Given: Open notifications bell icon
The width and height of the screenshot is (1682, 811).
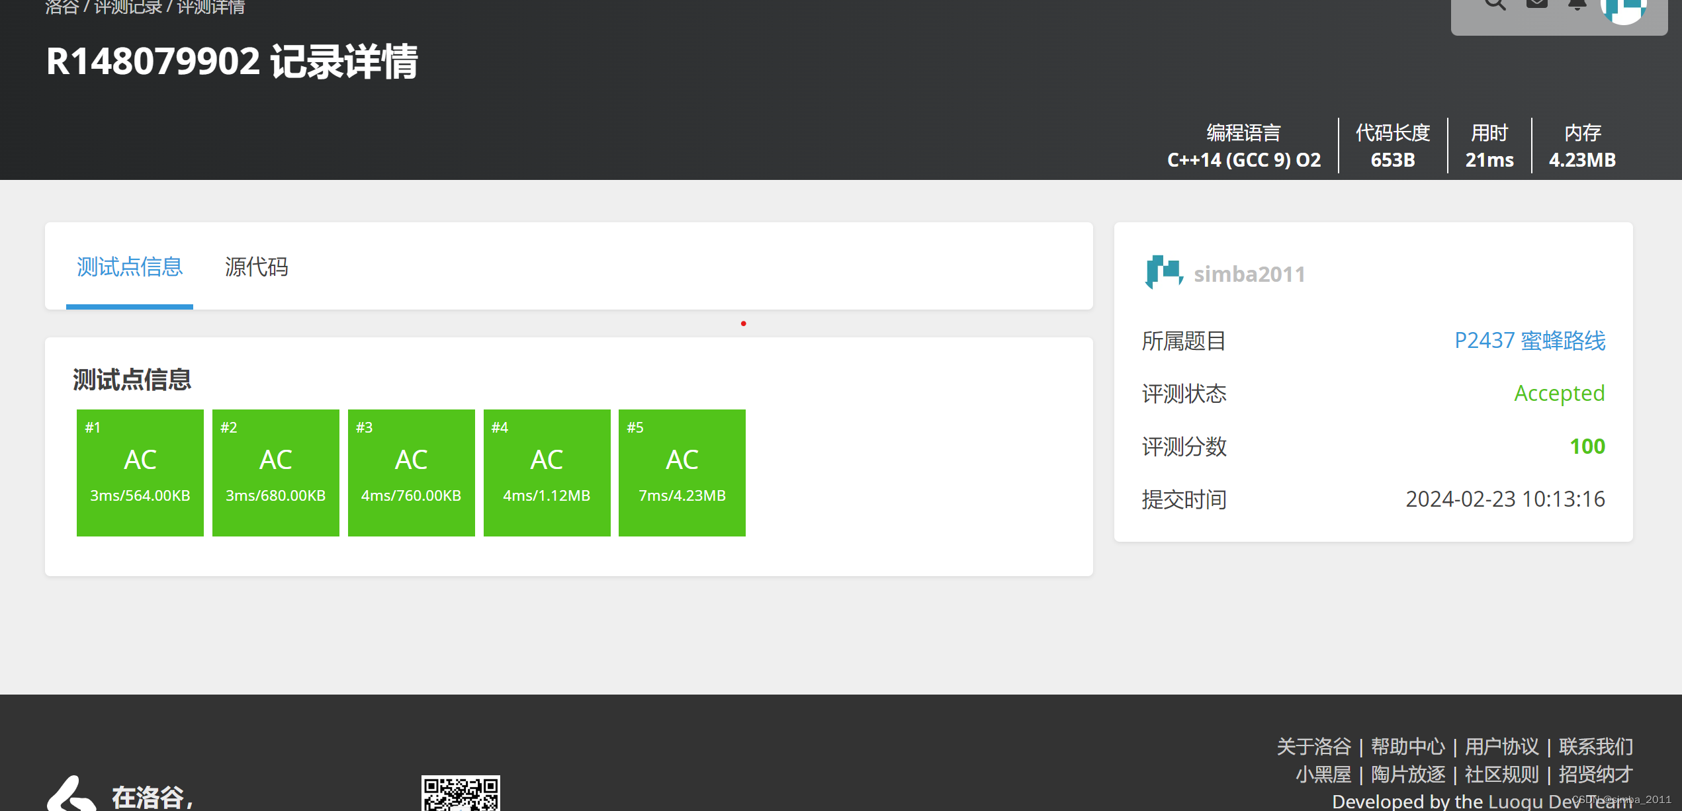Looking at the screenshot, I should [1577, 4].
